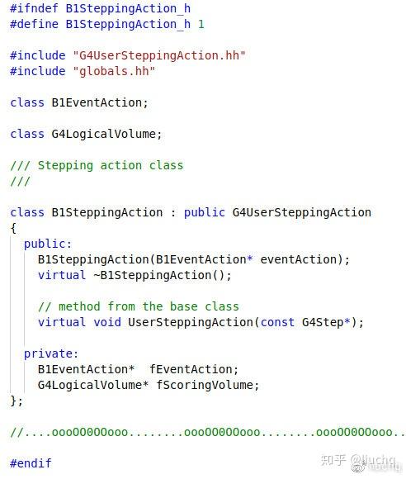406x479 pixels.
Task: Click the G4UserSteppingAction base class name
Action: pyautogui.click(x=301, y=212)
